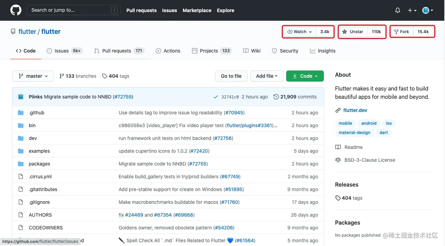Image resolution: width=445 pixels, height=246 pixels.
Task: Click the repository icon before flutter/flutter
Action: tap(13, 32)
